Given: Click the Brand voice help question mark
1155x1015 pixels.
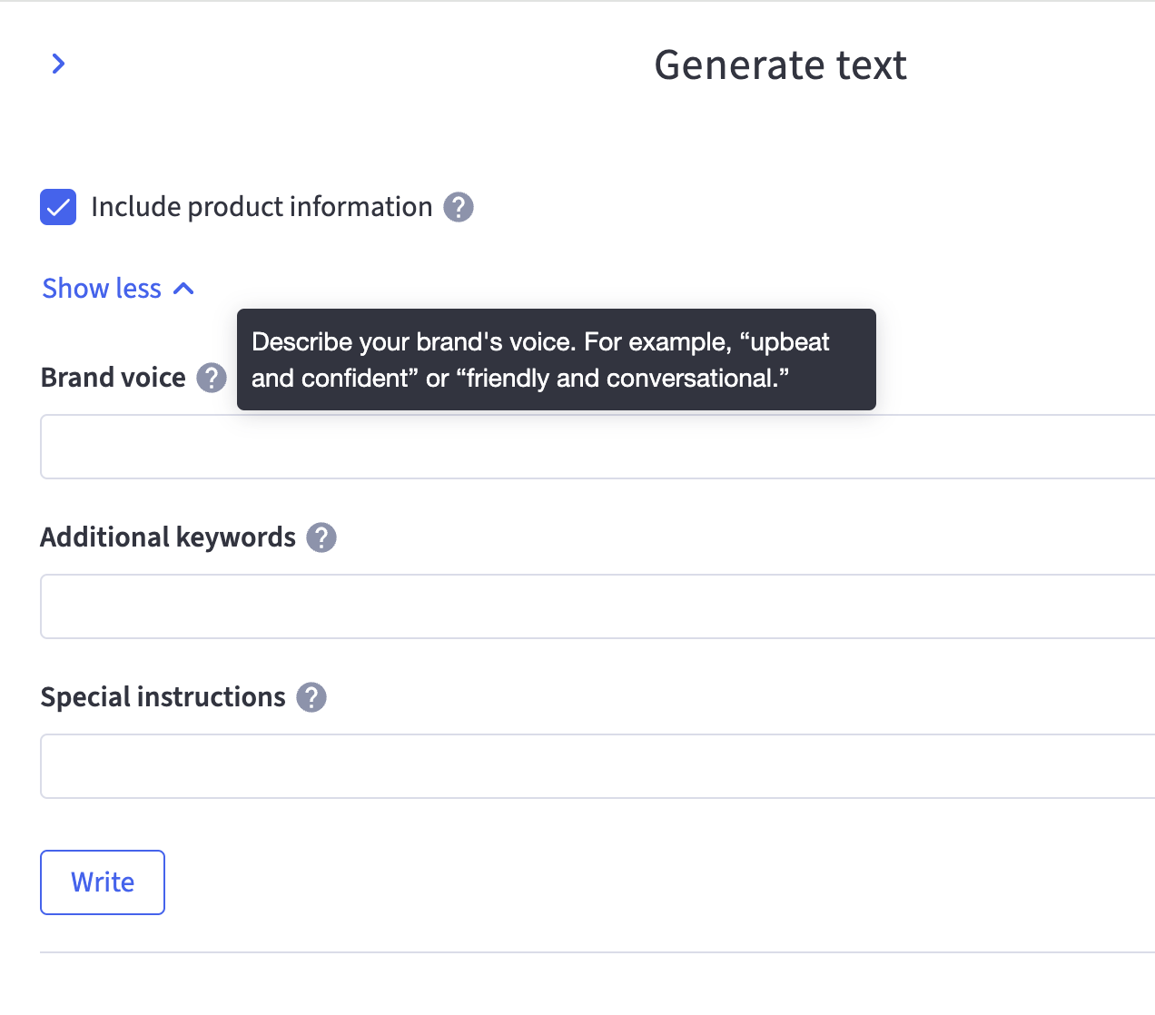Looking at the screenshot, I should click(212, 378).
